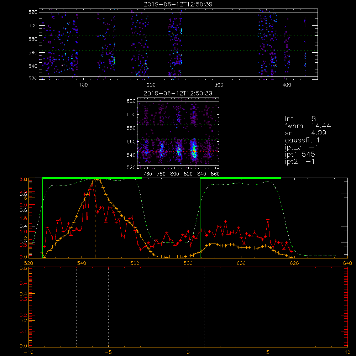Click x-axis label 800 under the middle image
356x356 pixels.
click(x=174, y=174)
